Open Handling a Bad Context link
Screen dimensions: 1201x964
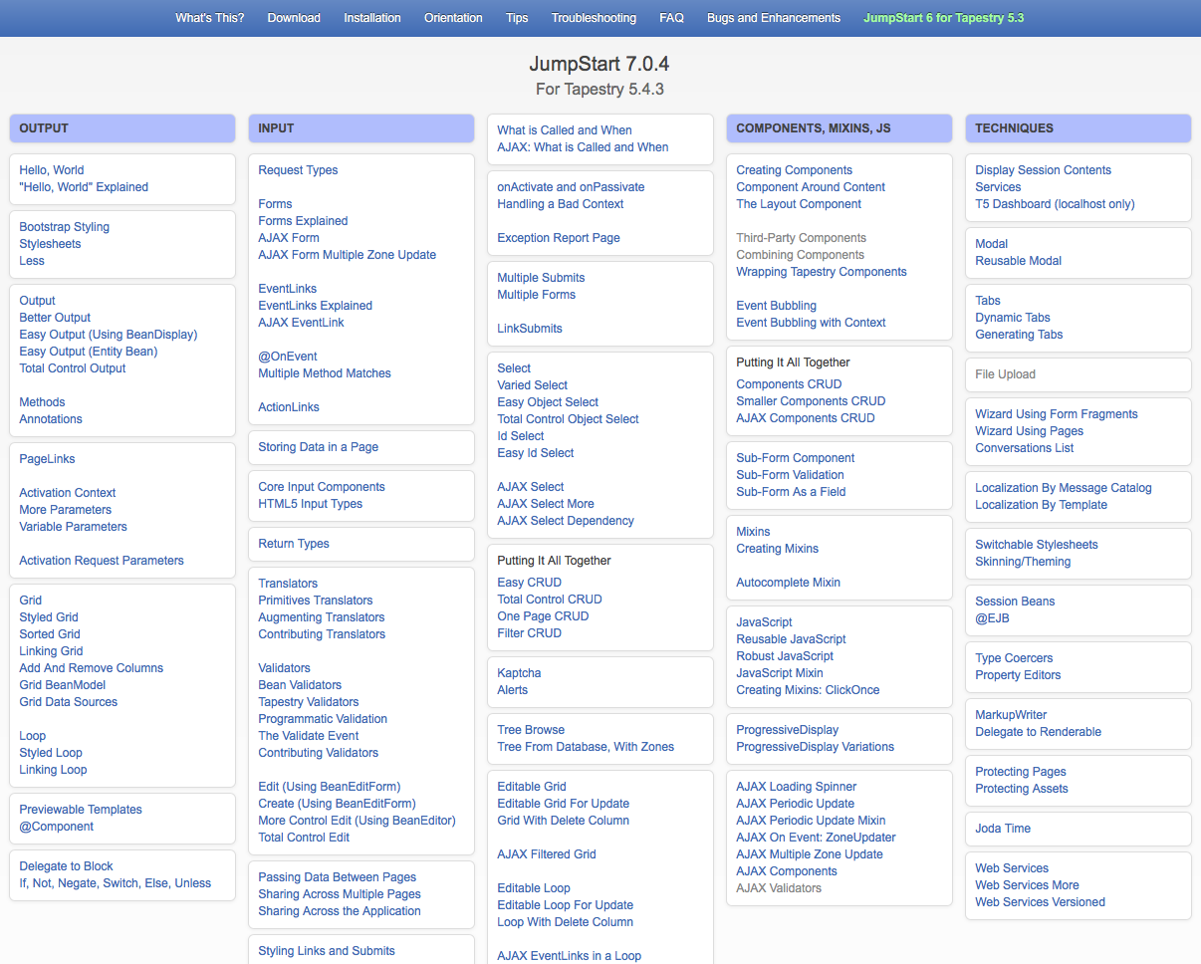coord(561,204)
